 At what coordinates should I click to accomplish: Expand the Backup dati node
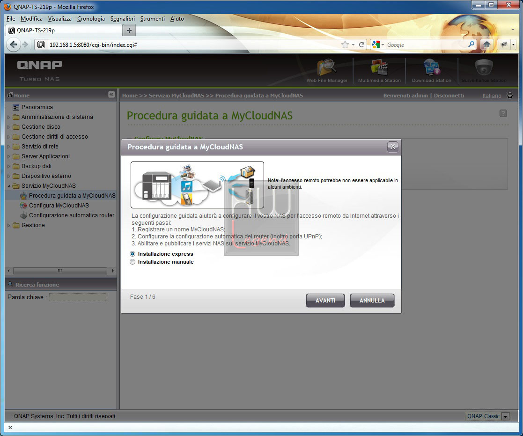coord(9,166)
